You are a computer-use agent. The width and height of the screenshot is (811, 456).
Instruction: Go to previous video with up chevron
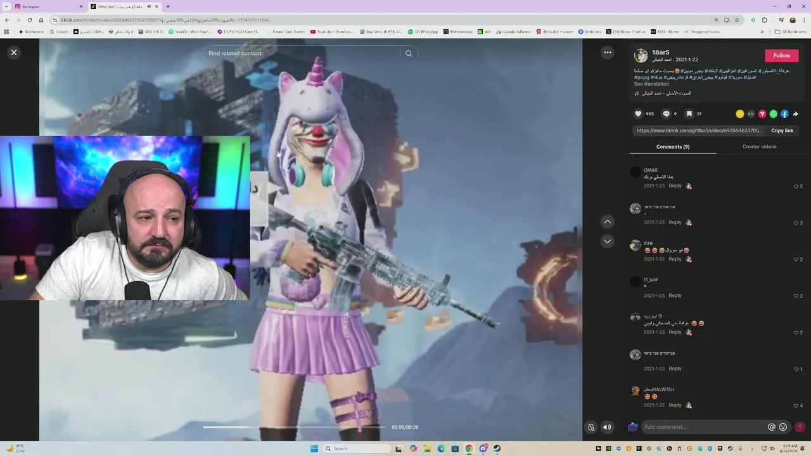(x=607, y=222)
